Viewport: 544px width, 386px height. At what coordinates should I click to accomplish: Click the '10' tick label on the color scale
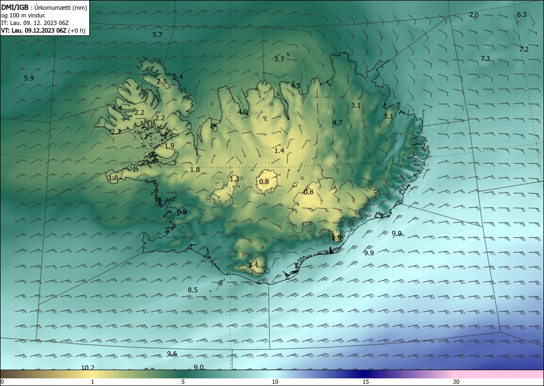(x=275, y=382)
